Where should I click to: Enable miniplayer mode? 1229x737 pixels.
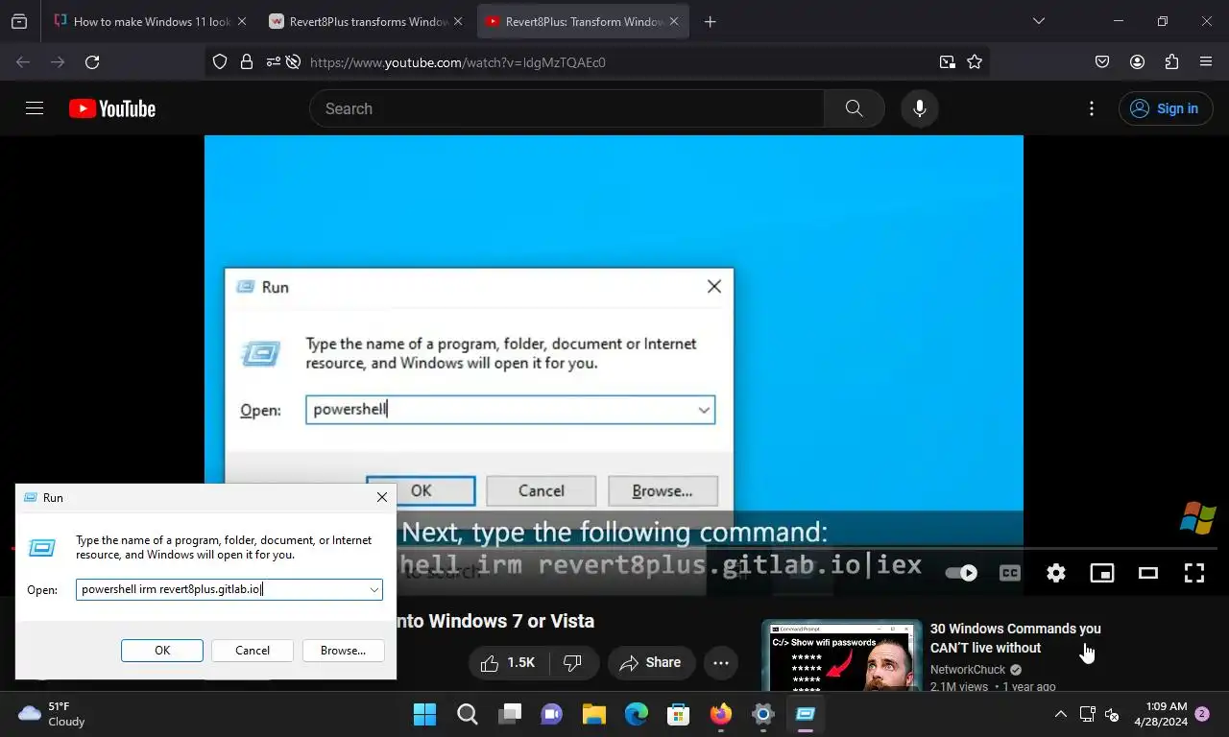click(x=1102, y=573)
